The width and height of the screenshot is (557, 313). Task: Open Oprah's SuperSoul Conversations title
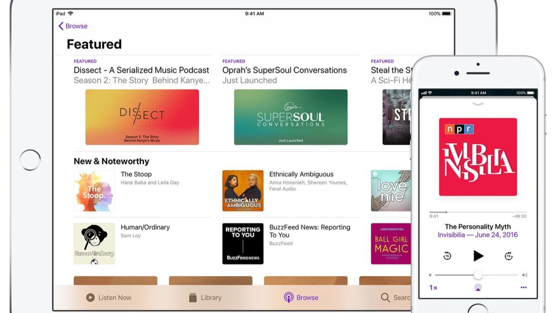(285, 70)
